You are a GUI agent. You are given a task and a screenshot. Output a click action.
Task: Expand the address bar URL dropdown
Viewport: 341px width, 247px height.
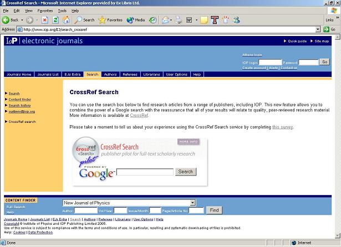(x=318, y=29)
